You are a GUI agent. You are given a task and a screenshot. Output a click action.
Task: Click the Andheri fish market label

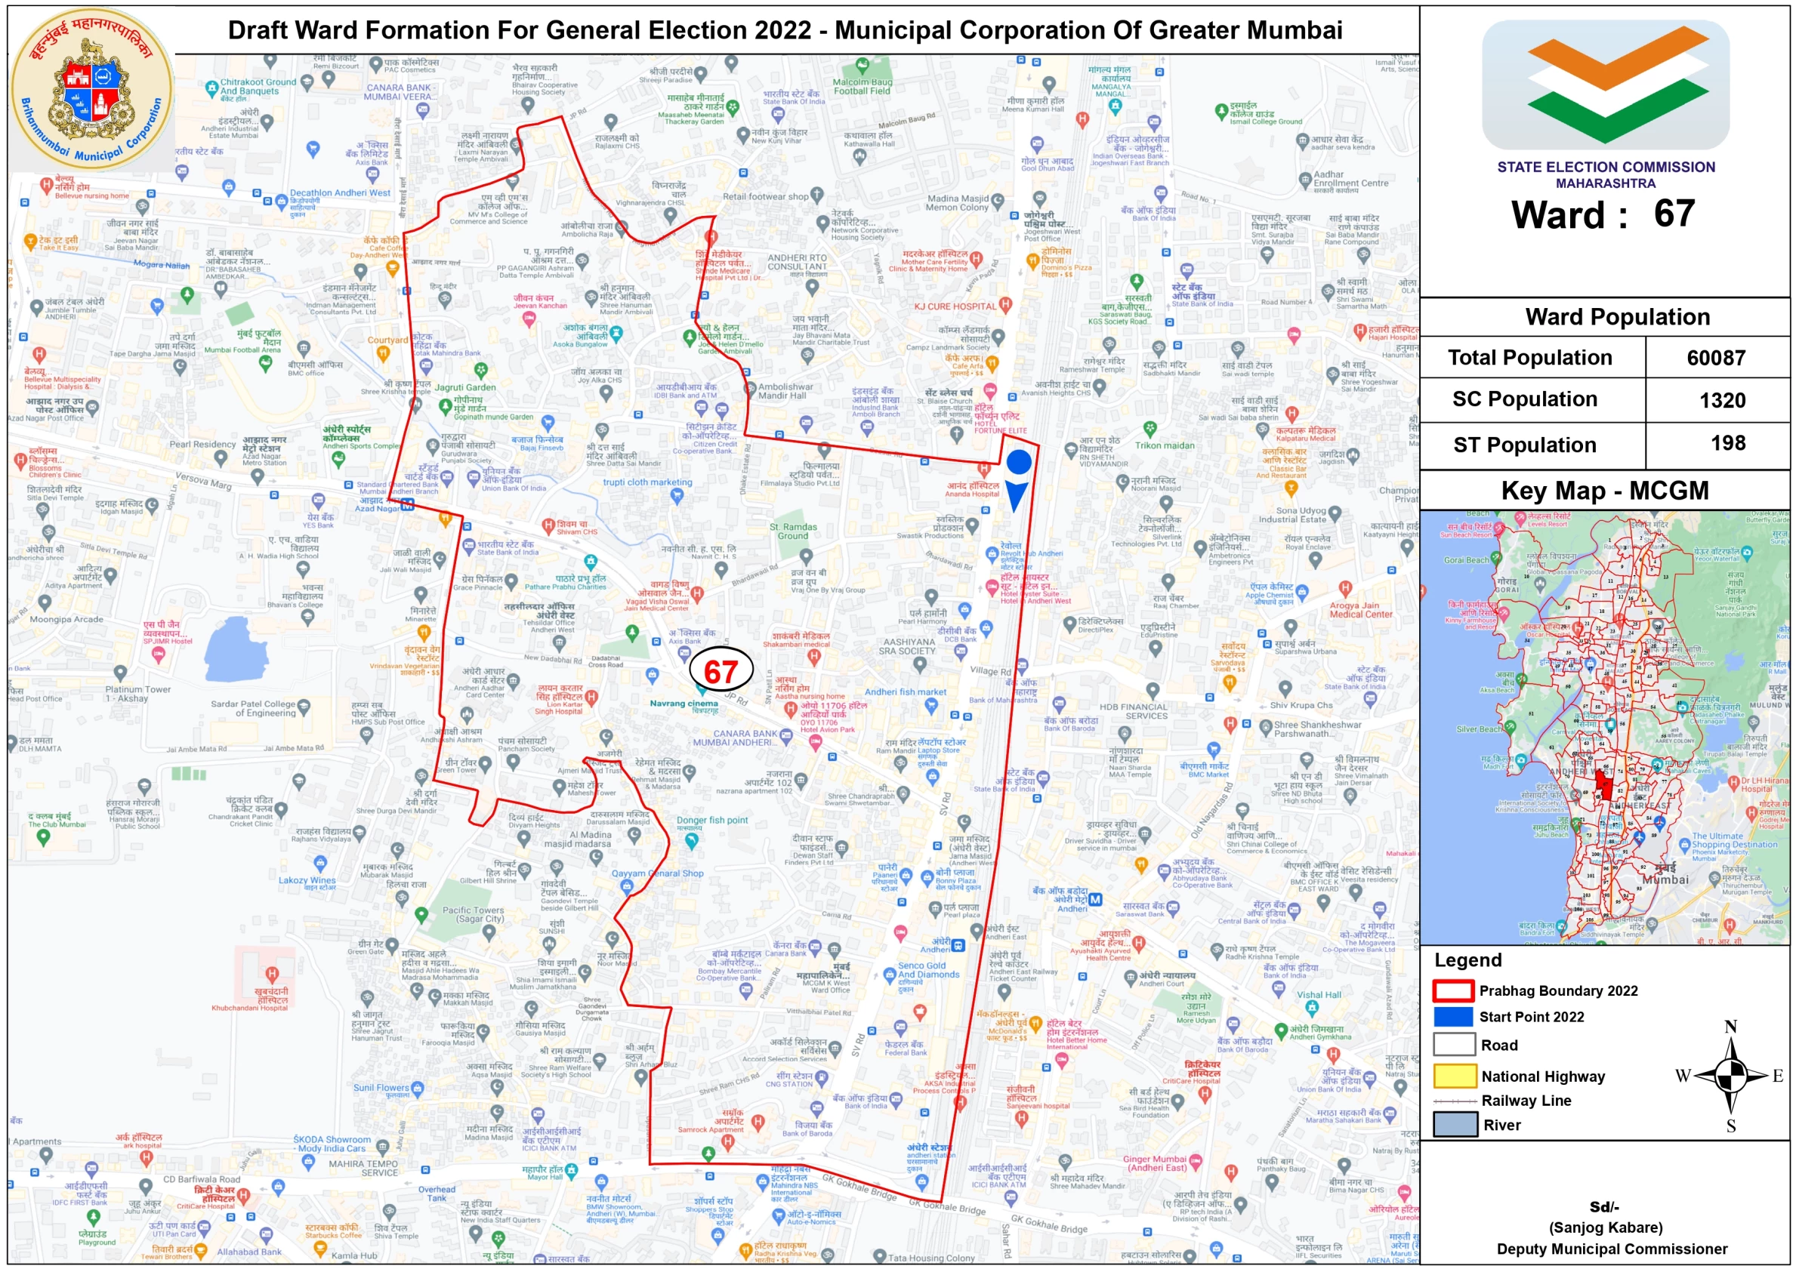905,692
